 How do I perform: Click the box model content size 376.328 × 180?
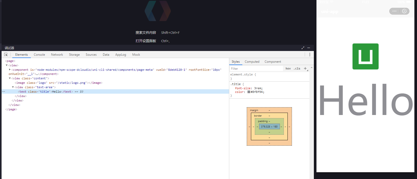click(269, 126)
